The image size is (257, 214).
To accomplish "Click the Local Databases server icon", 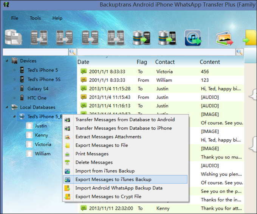I will [x=15, y=107].
